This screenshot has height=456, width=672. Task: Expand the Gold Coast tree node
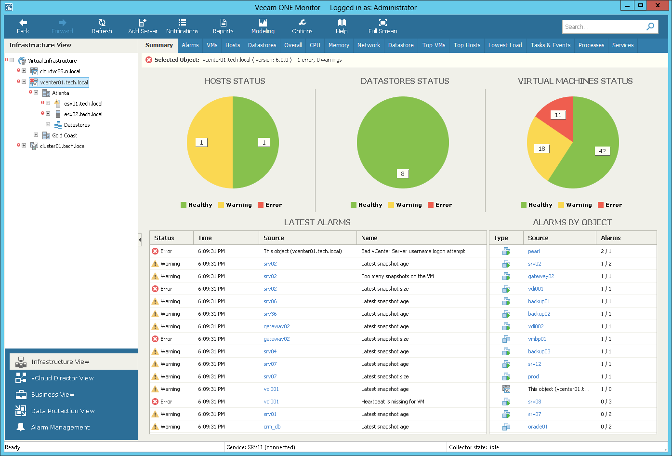(x=36, y=134)
